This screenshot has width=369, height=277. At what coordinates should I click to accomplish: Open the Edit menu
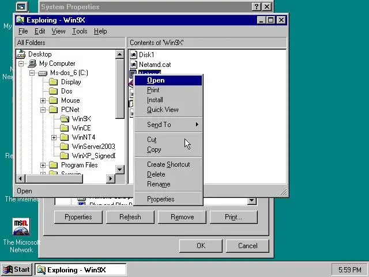(40, 31)
